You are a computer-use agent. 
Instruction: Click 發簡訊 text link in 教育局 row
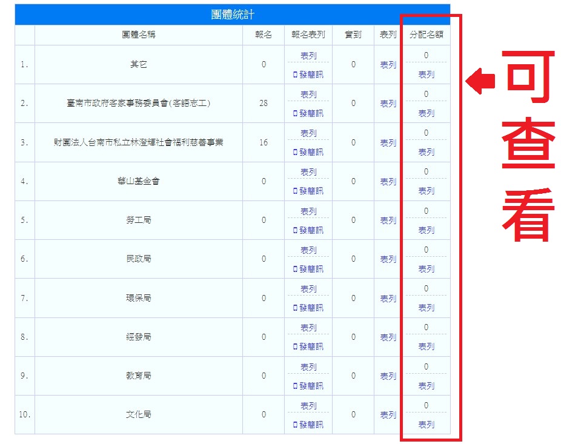coord(311,386)
